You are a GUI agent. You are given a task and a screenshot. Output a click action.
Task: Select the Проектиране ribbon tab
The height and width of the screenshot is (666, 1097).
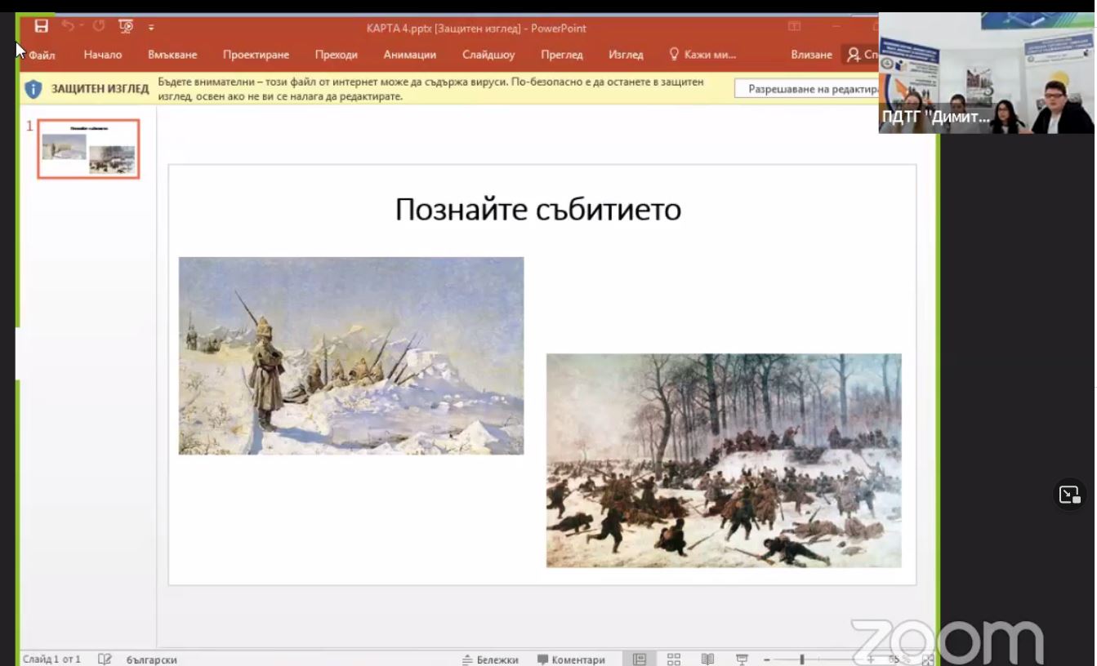256,55
